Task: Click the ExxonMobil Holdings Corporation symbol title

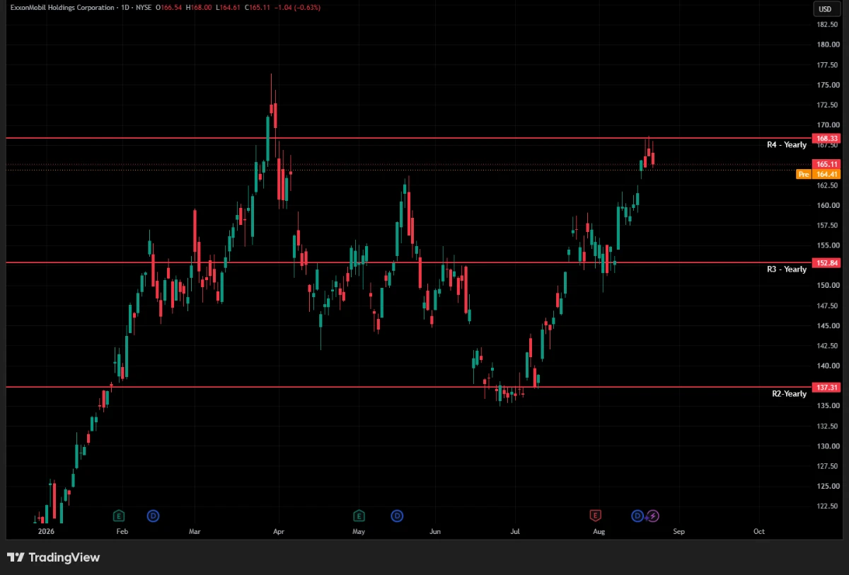Action: click(x=62, y=7)
